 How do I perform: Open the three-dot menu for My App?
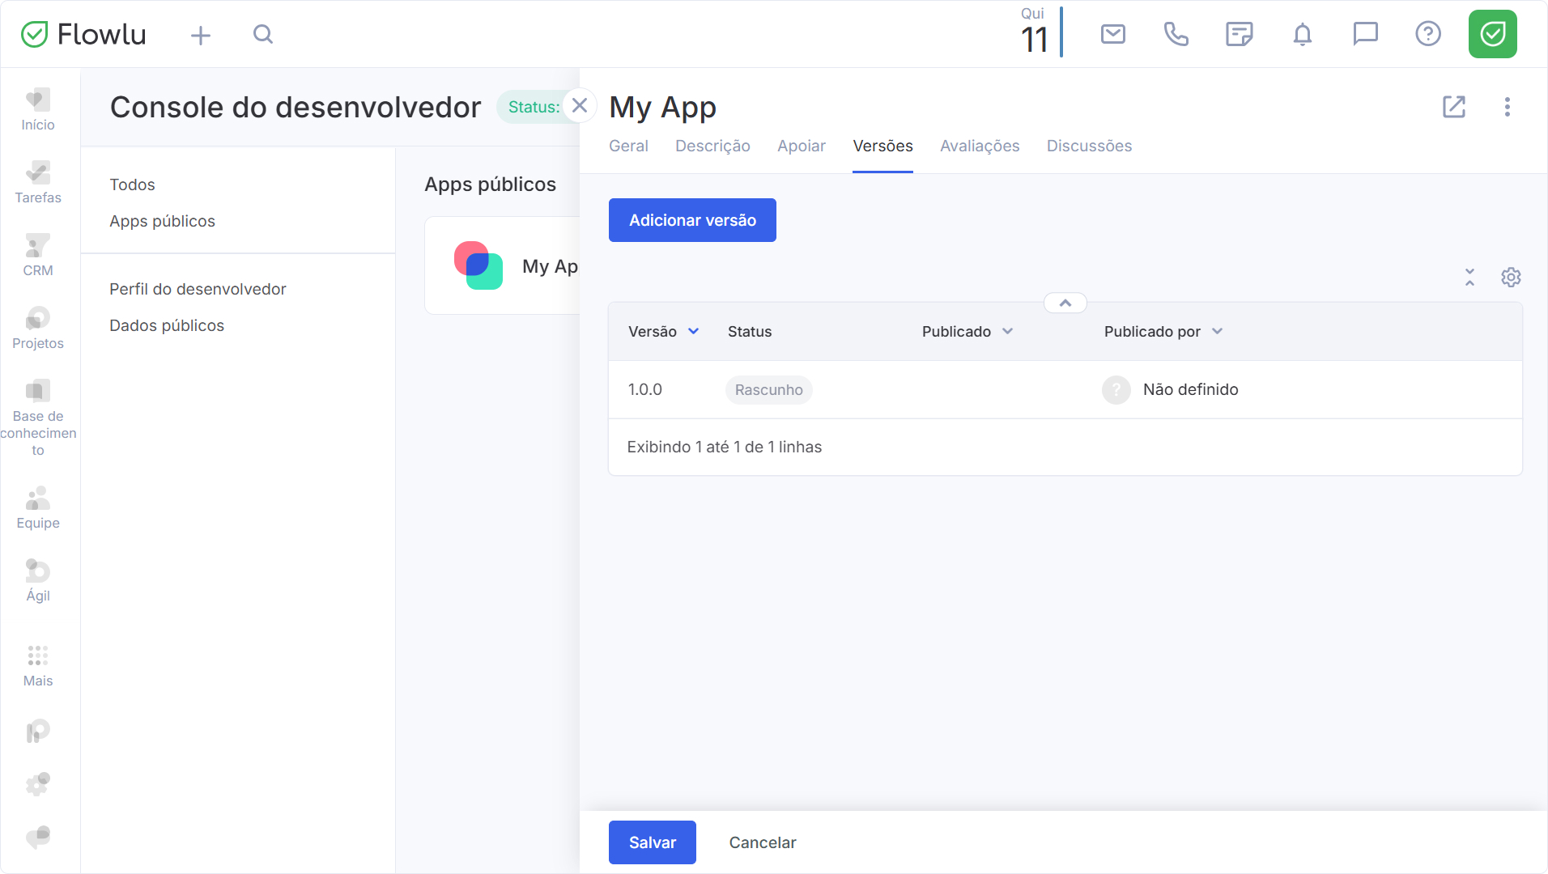click(x=1507, y=107)
